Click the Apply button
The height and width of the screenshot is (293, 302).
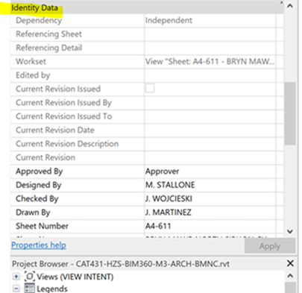tap(270, 246)
